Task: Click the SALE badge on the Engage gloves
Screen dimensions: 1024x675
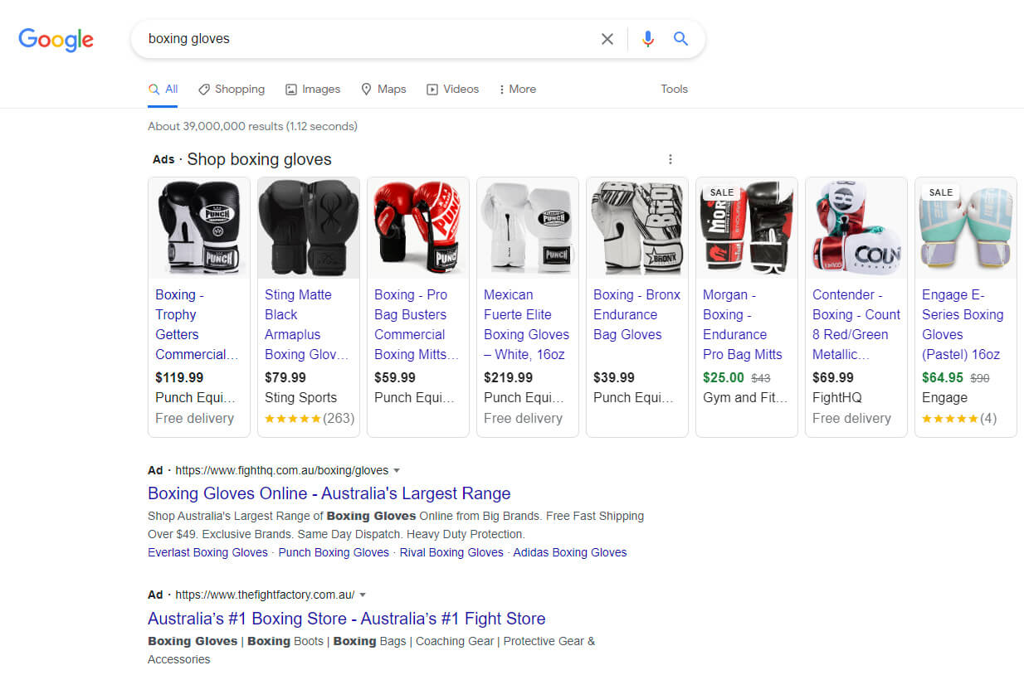Action: click(x=941, y=192)
